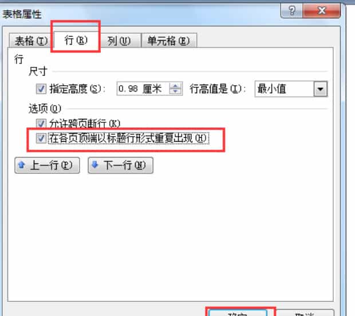
Task: Click the 取消 cancel button
Action: click(x=305, y=313)
